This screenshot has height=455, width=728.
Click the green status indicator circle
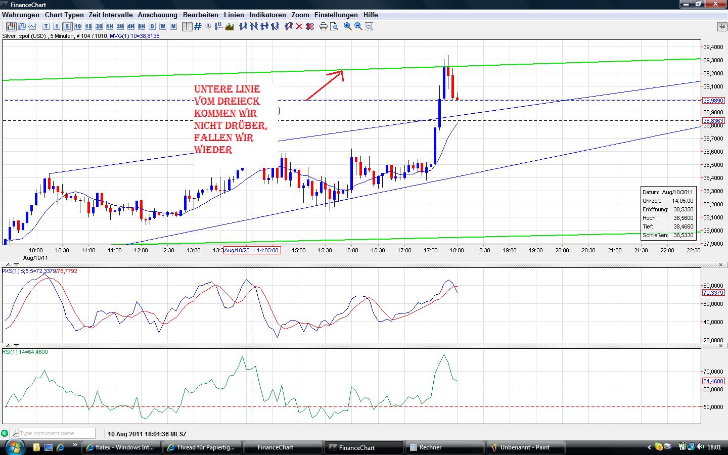5,433
